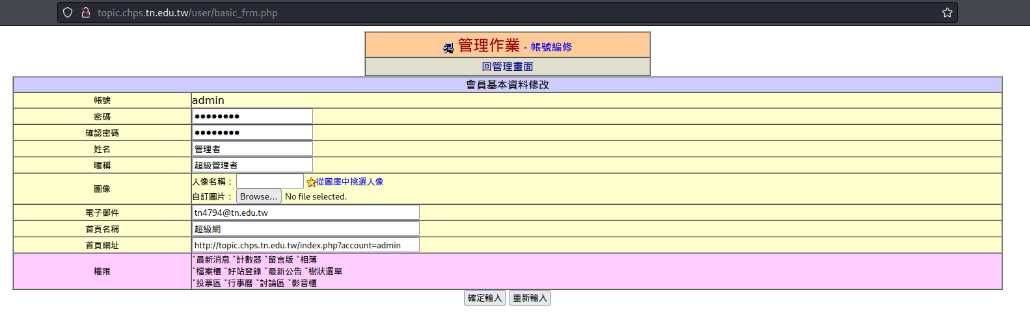Click the shield tracking protection icon
This screenshot has width=1030, height=327.
click(68, 12)
